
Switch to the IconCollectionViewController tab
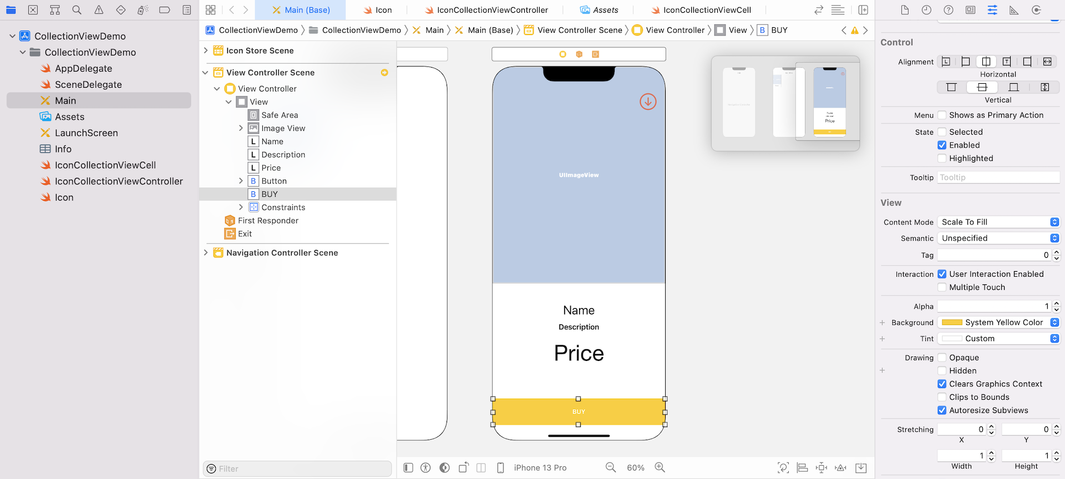tap(486, 10)
